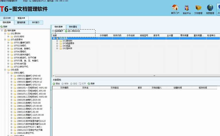
Task: Click folder icon of (05) in right grid
Action: click(x=61, y=48)
